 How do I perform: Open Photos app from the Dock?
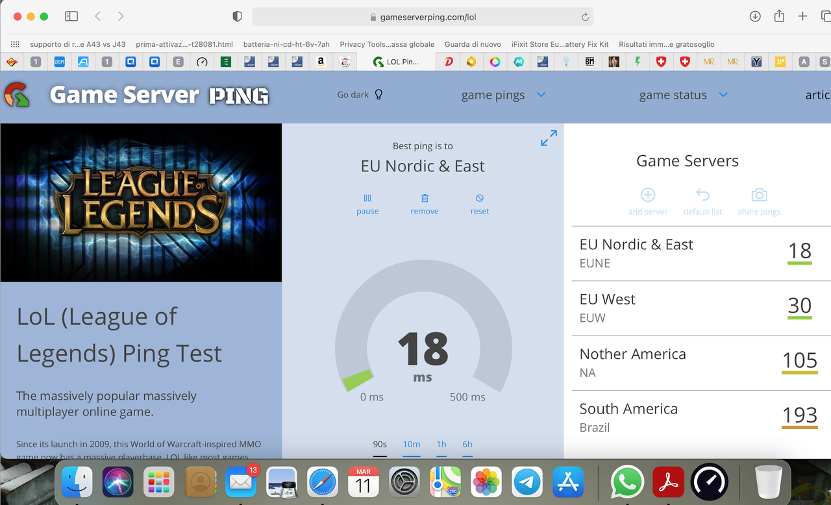click(486, 483)
